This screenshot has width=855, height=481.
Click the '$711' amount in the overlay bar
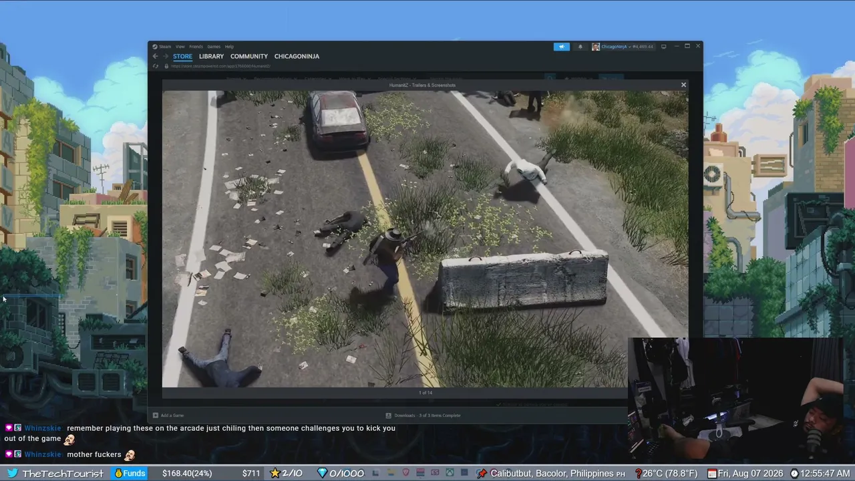click(x=251, y=474)
